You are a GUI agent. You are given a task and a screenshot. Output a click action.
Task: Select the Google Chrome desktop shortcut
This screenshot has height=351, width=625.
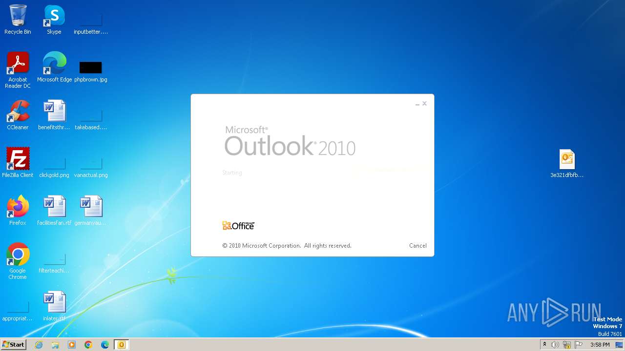[18, 261]
